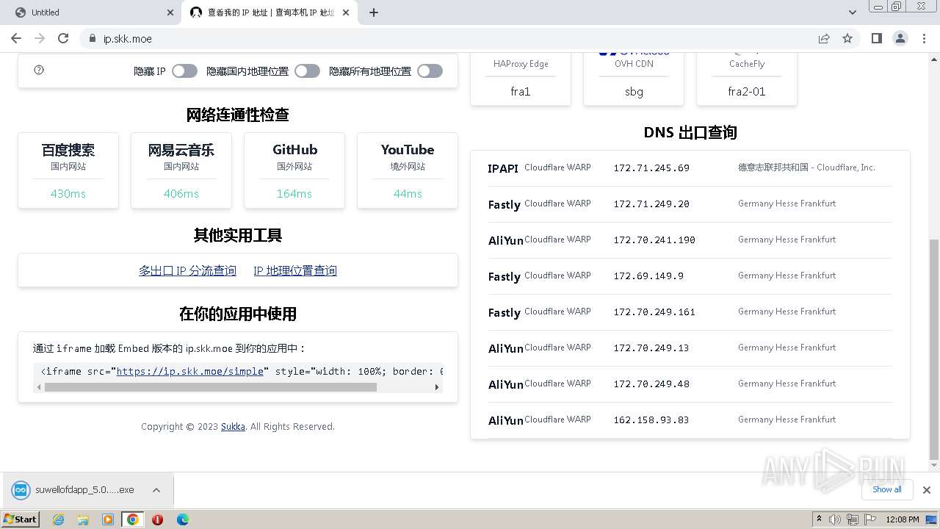Show hidden tray icons arrow
This screenshot has width=940, height=529.
pyautogui.click(x=819, y=519)
